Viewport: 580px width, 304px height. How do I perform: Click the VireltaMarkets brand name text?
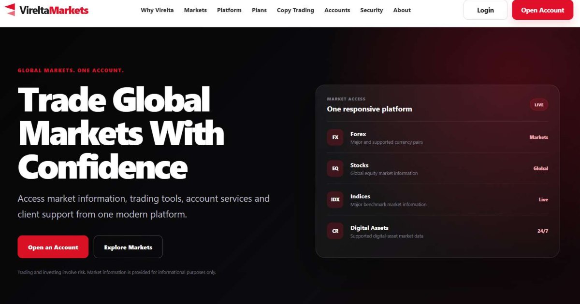coord(54,10)
